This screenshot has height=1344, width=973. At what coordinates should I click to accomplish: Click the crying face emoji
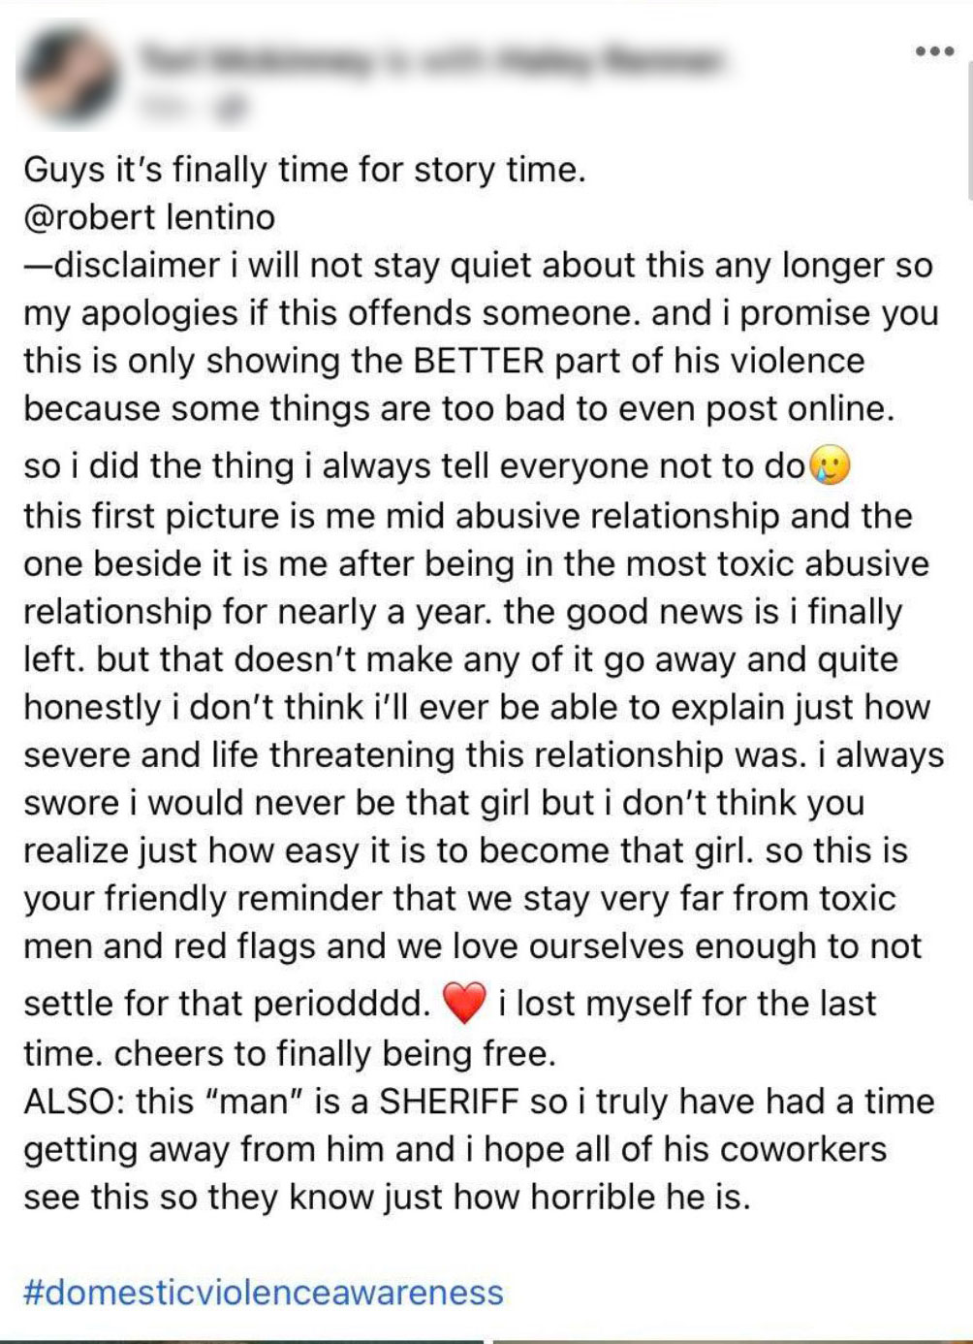point(830,466)
